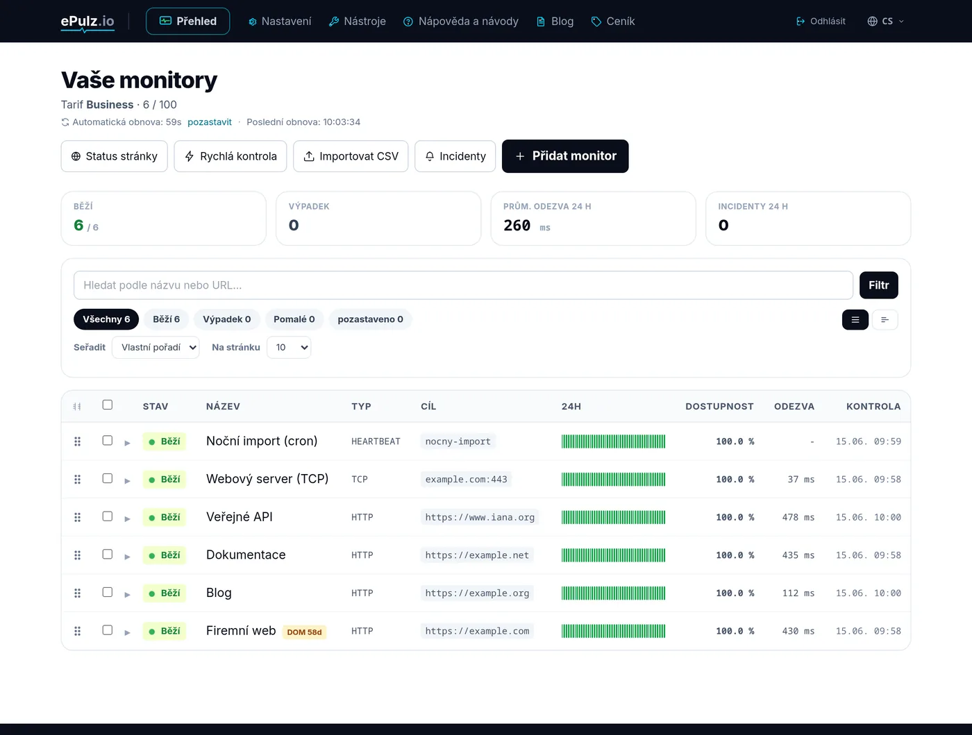Tick checkbox for Veřejné API monitor
The width and height of the screenshot is (972, 735).
[107, 516]
